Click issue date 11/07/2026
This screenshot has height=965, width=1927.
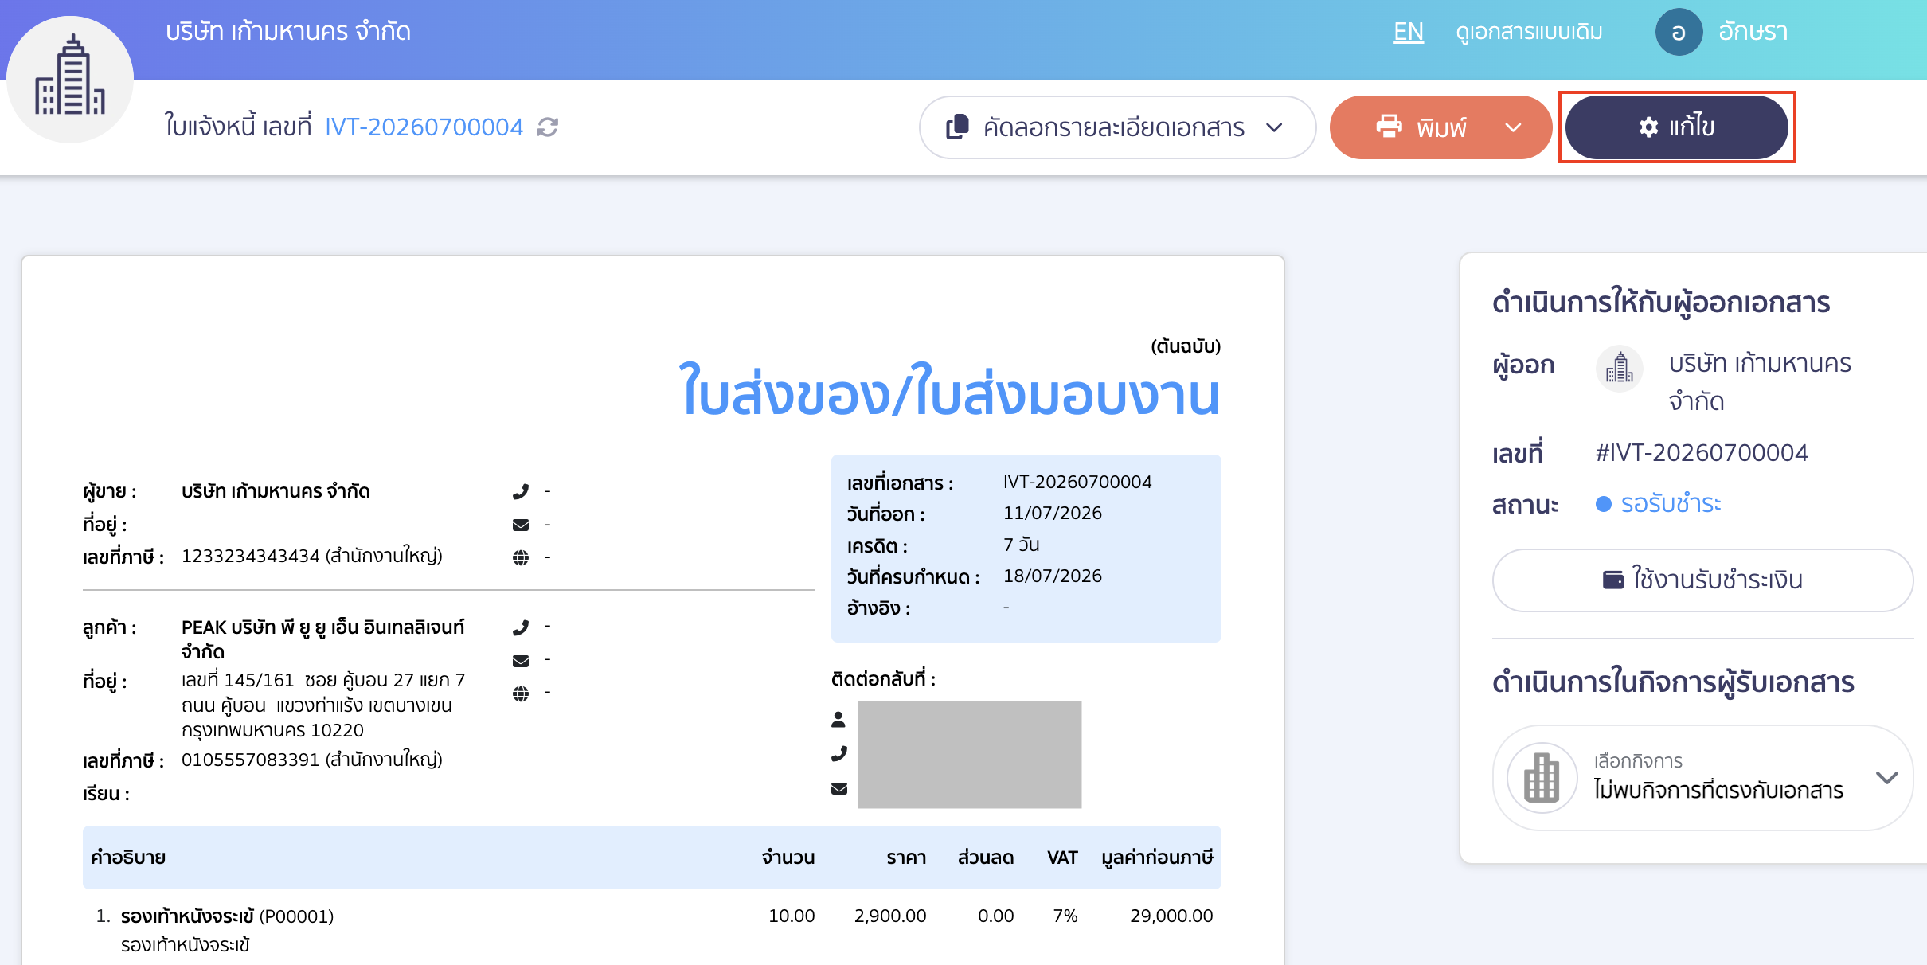click(1052, 513)
